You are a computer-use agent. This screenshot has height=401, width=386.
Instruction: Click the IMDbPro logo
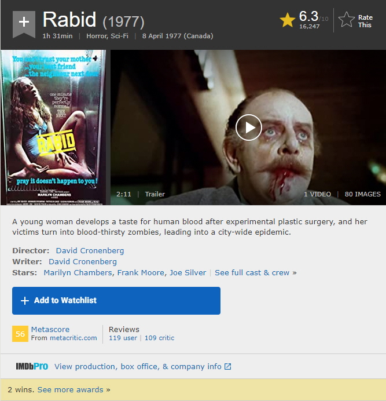point(32,366)
